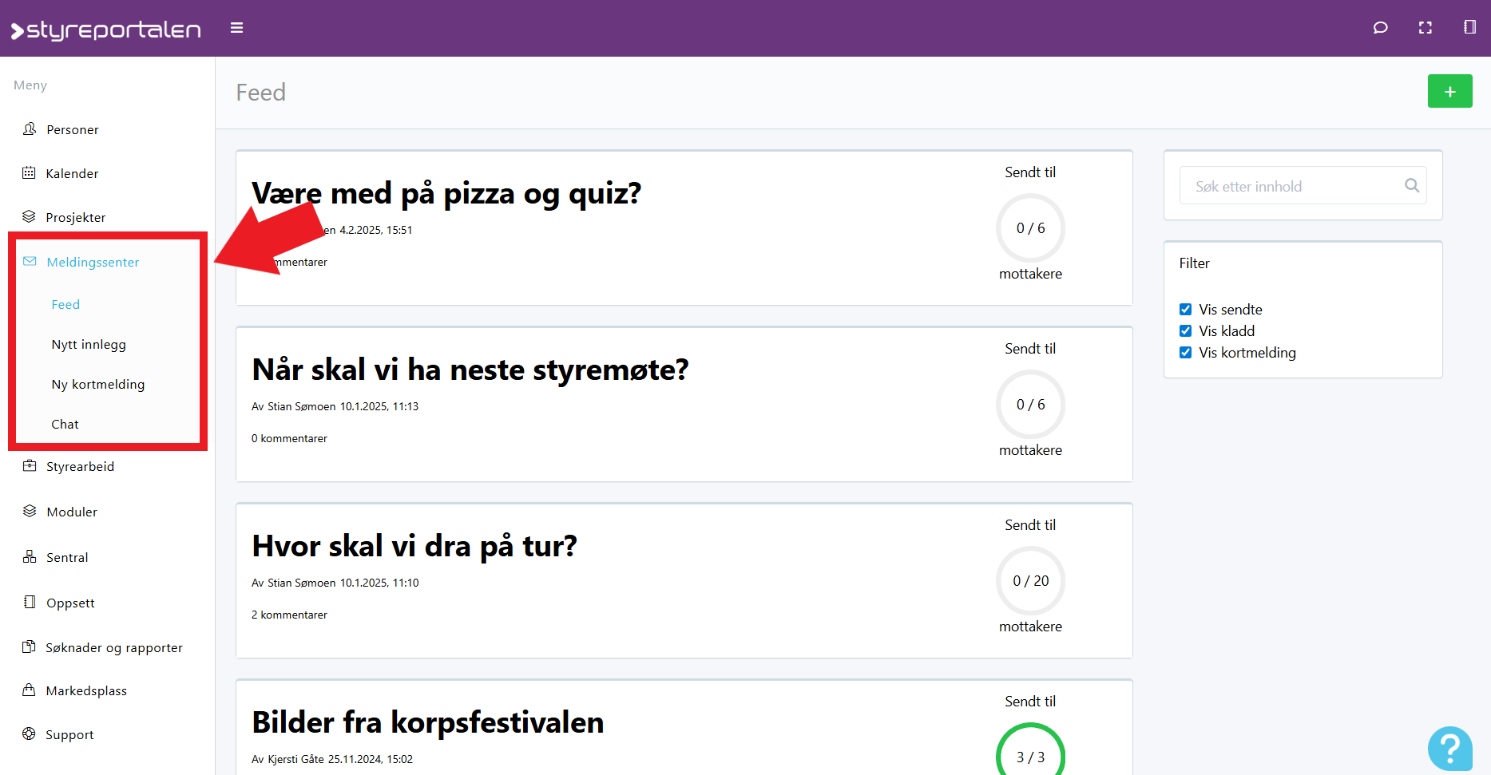Open Chat in the Meldingssenter submenu

(65, 425)
